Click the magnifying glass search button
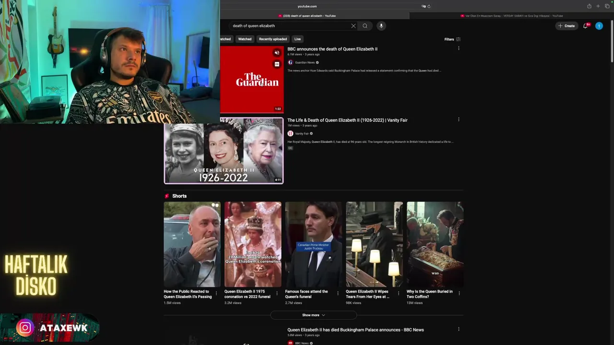614x345 pixels. coord(365,26)
